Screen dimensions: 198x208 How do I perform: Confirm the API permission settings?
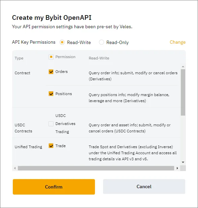point(54,187)
